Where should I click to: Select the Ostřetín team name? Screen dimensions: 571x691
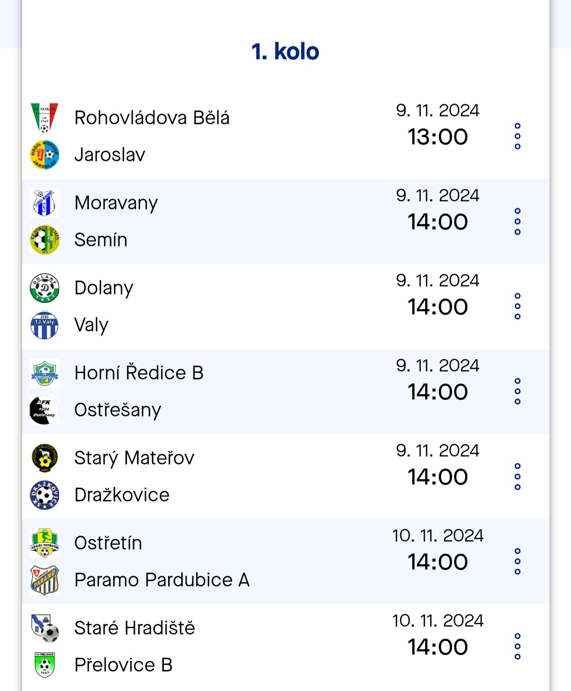(108, 543)
